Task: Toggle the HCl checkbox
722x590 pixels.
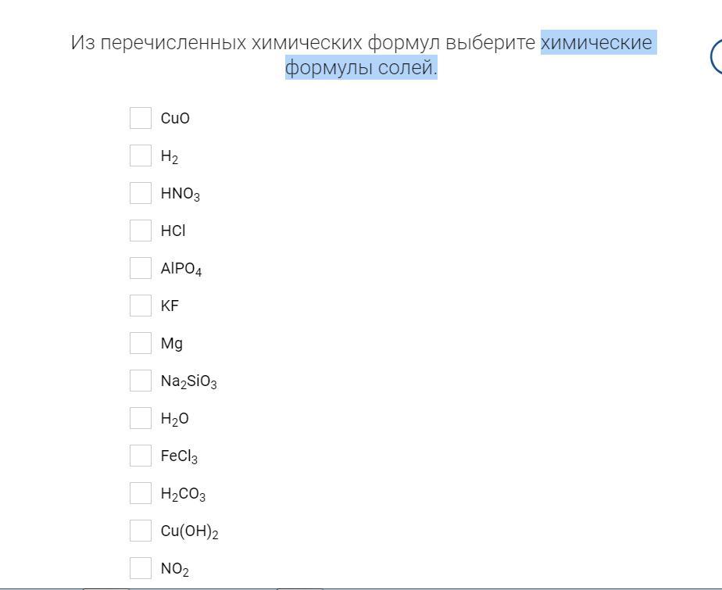Action: (141, 231)
